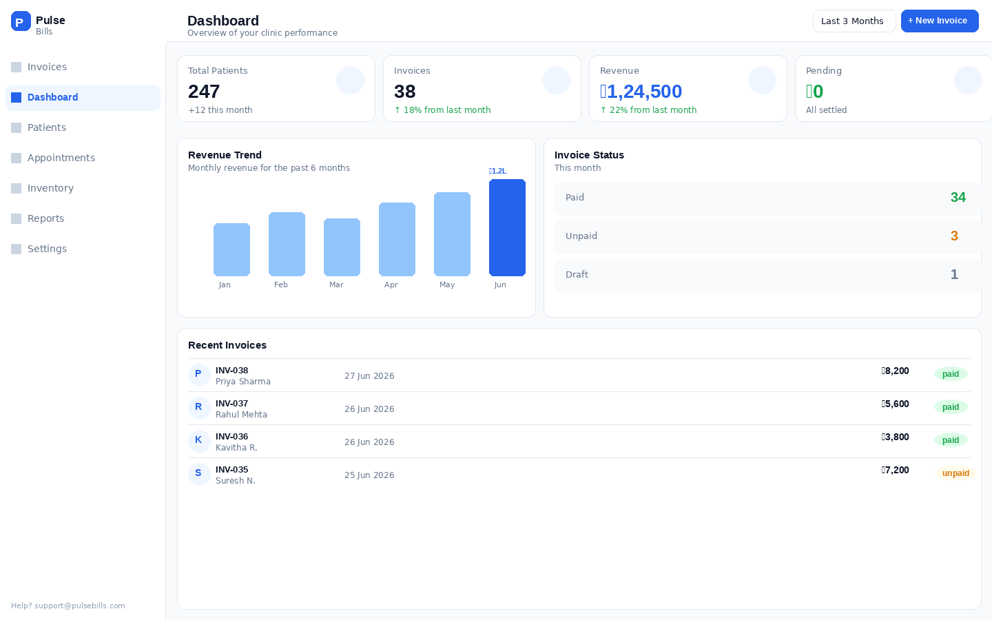Click the Mar revenue bar
Screen dimensions: 992x620
(342, 247)
